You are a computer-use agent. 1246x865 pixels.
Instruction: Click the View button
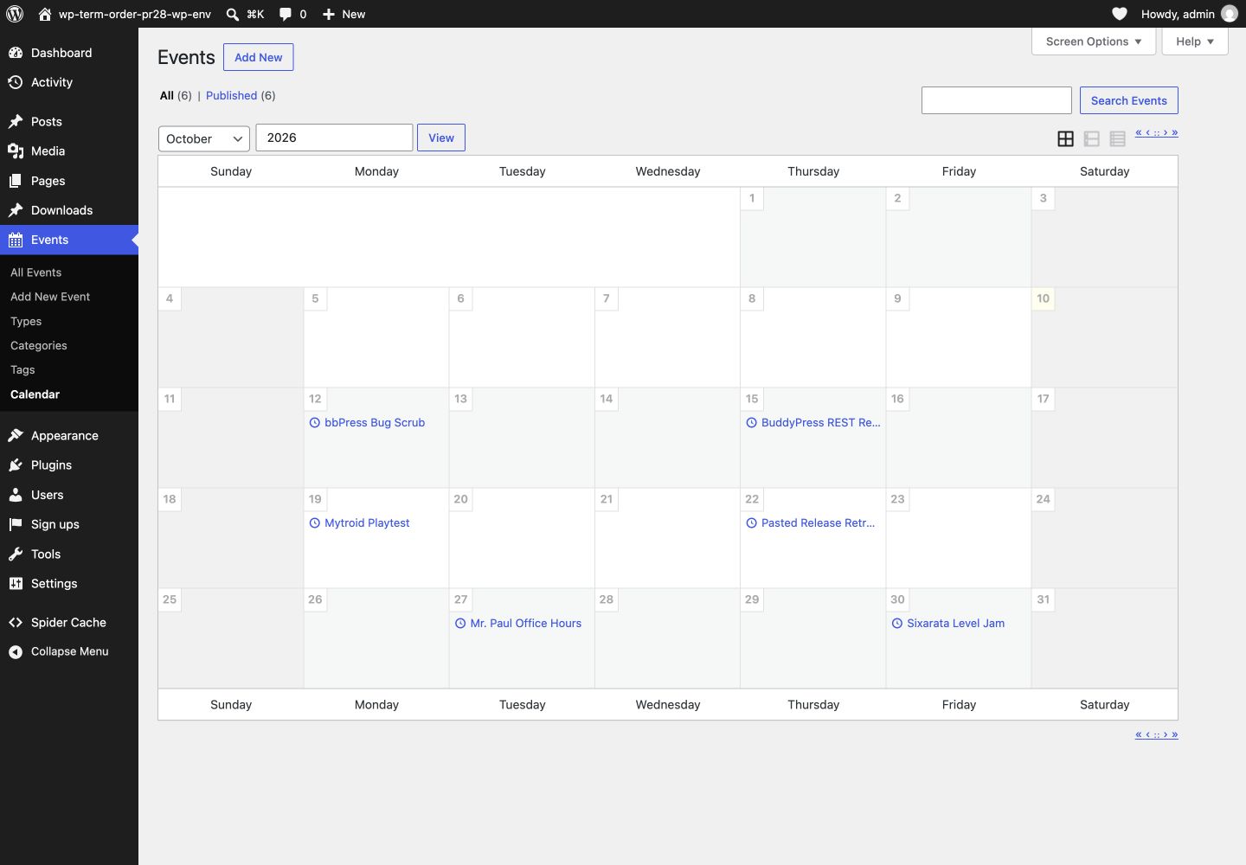[441, 138]
